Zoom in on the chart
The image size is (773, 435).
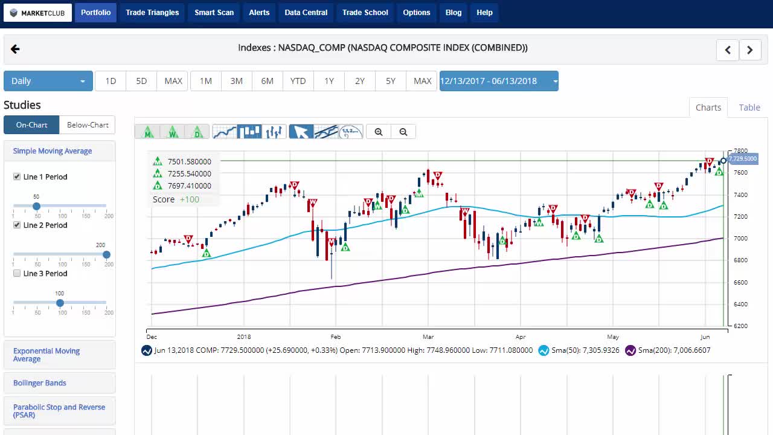379,132
